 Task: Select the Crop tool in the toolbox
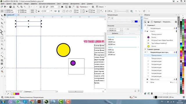tap(2, 23)
